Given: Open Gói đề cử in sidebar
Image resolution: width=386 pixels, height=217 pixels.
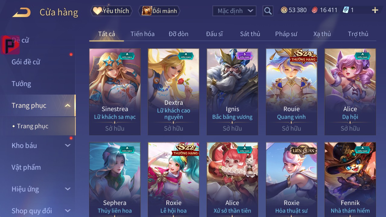Looking at the screenshot, I should 26,62.
